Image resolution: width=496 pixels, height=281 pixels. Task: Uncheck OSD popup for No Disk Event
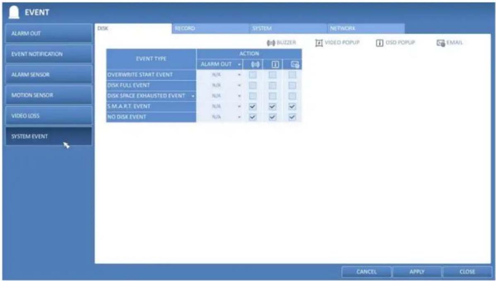coord(272,117)
